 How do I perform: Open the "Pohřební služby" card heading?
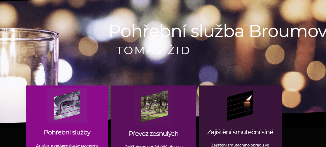click(67, 132)
